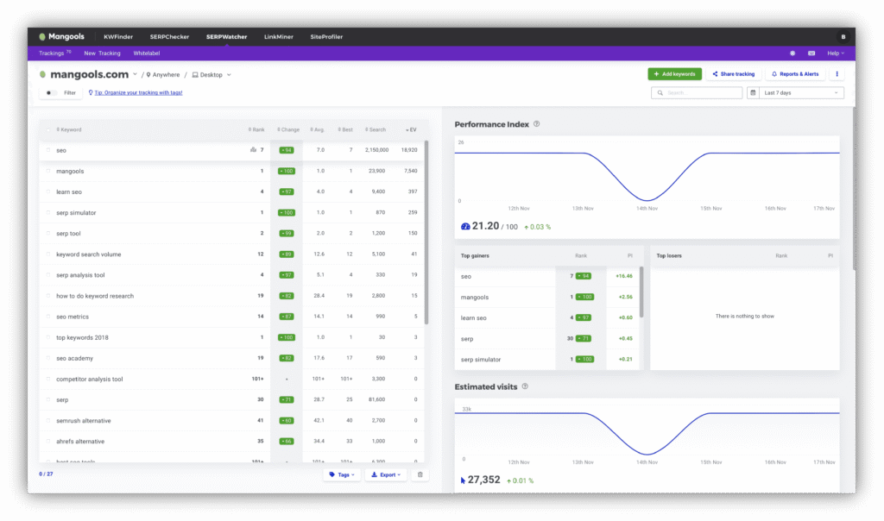884x521 pixels.
Task: Select all keywords header checkbox
Action: tap(48, 129)
